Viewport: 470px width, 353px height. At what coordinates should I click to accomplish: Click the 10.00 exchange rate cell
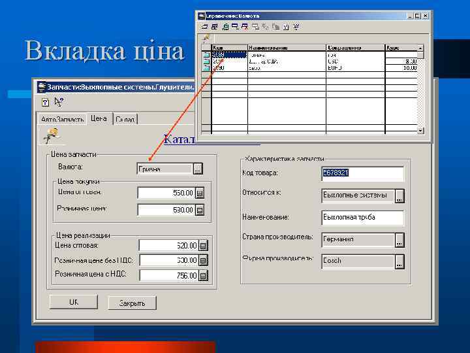[x=401, y=68]
